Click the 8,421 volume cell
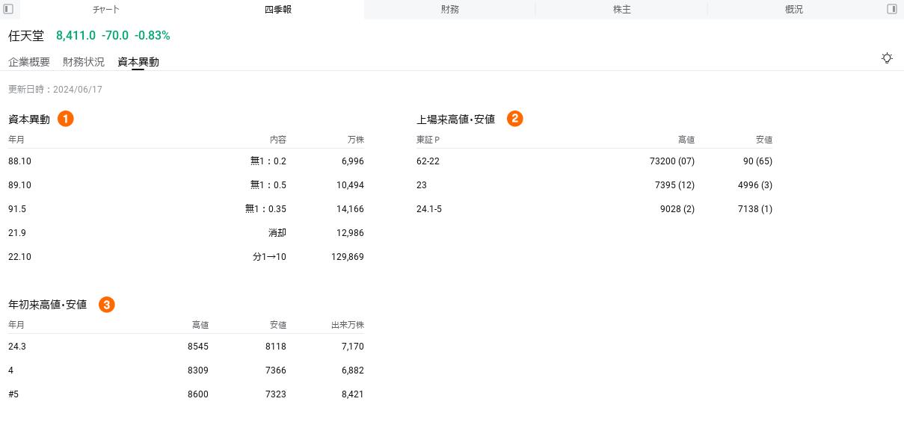Screen dimensions: 904x428 [352, 394]
